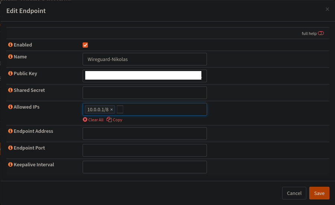Toggle the full help switch
Viewport: 335px width, 205px height.
(321, 33)
